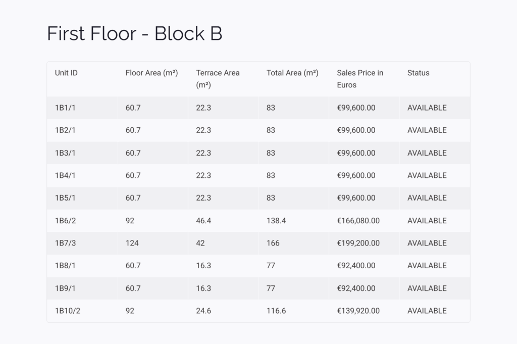
Task: Click the 138.4 total area value
Action: (276, 221)
